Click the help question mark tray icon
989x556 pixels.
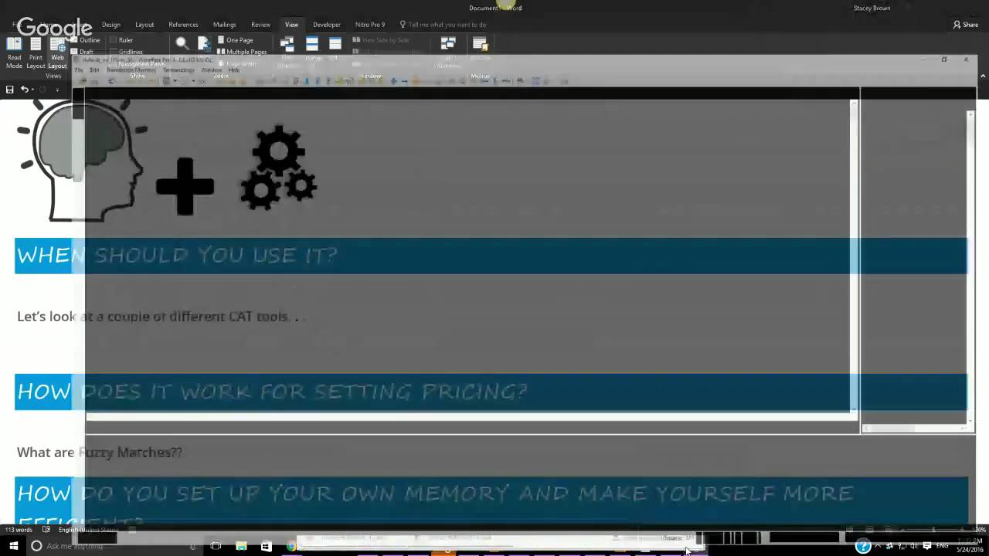(863, 546)
